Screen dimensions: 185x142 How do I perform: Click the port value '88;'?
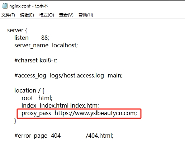click(45, 38)
